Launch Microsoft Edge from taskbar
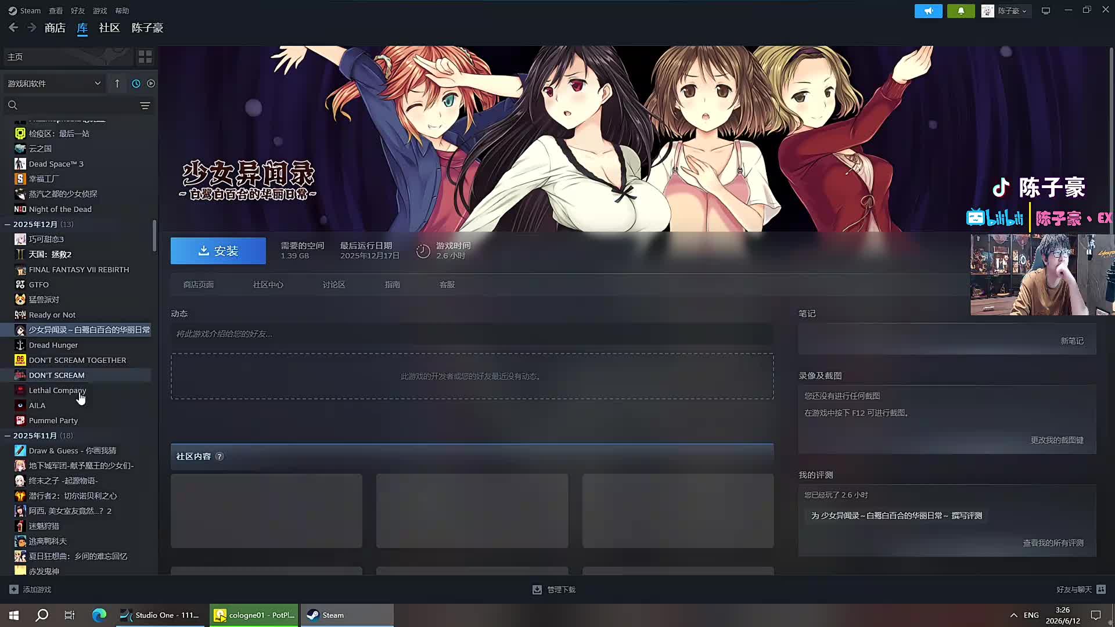This screenshot has width=1115, height=627. coord(99,615)
